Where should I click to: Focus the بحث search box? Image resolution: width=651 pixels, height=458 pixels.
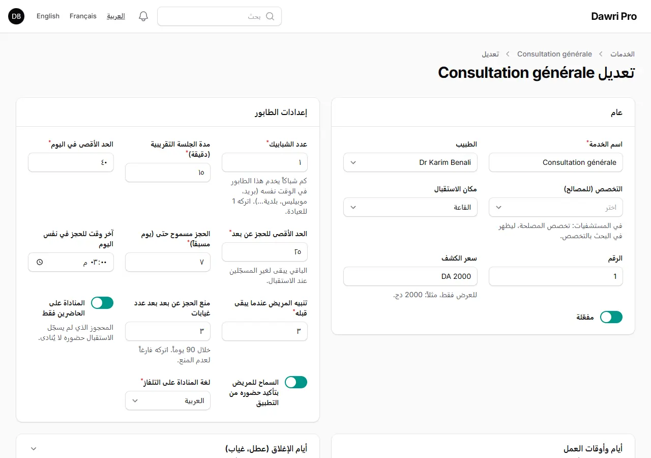(x=219, y=16)
